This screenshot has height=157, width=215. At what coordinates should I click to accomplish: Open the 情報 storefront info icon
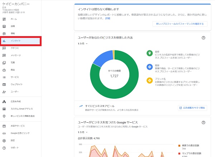coord(4,34)
